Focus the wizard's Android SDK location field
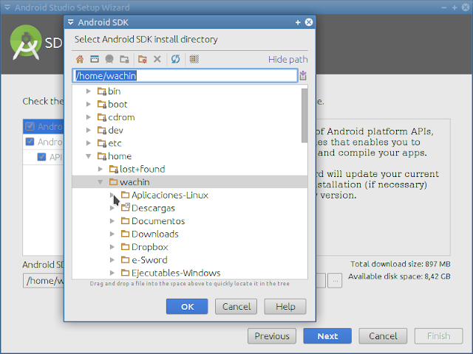 click(x=44, y=280)
